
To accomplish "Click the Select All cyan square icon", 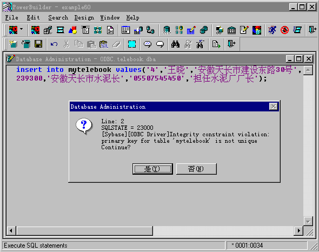I will pos(132,44).
